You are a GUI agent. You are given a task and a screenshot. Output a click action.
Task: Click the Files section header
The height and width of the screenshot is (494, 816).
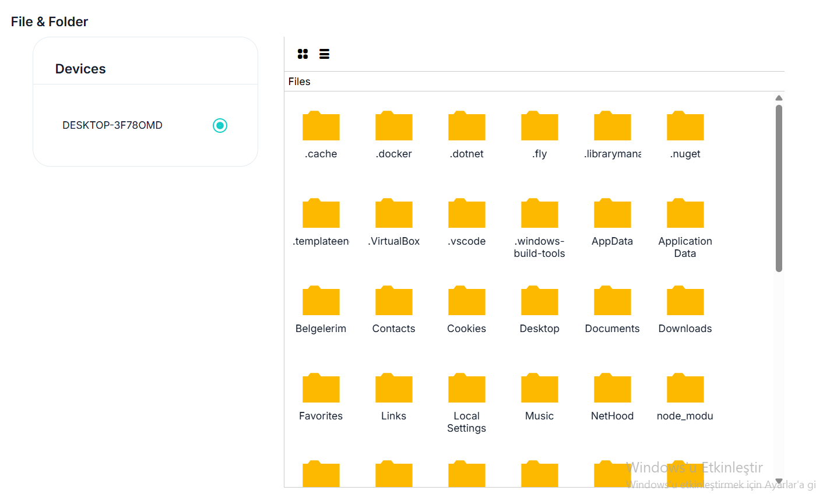(298, 82)
